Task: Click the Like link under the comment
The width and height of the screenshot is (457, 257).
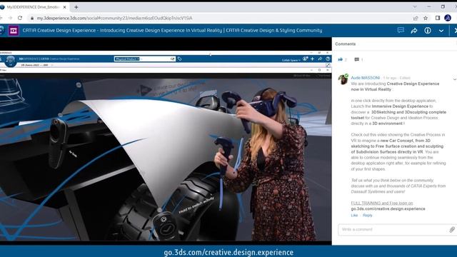Action: click(354, 216)
